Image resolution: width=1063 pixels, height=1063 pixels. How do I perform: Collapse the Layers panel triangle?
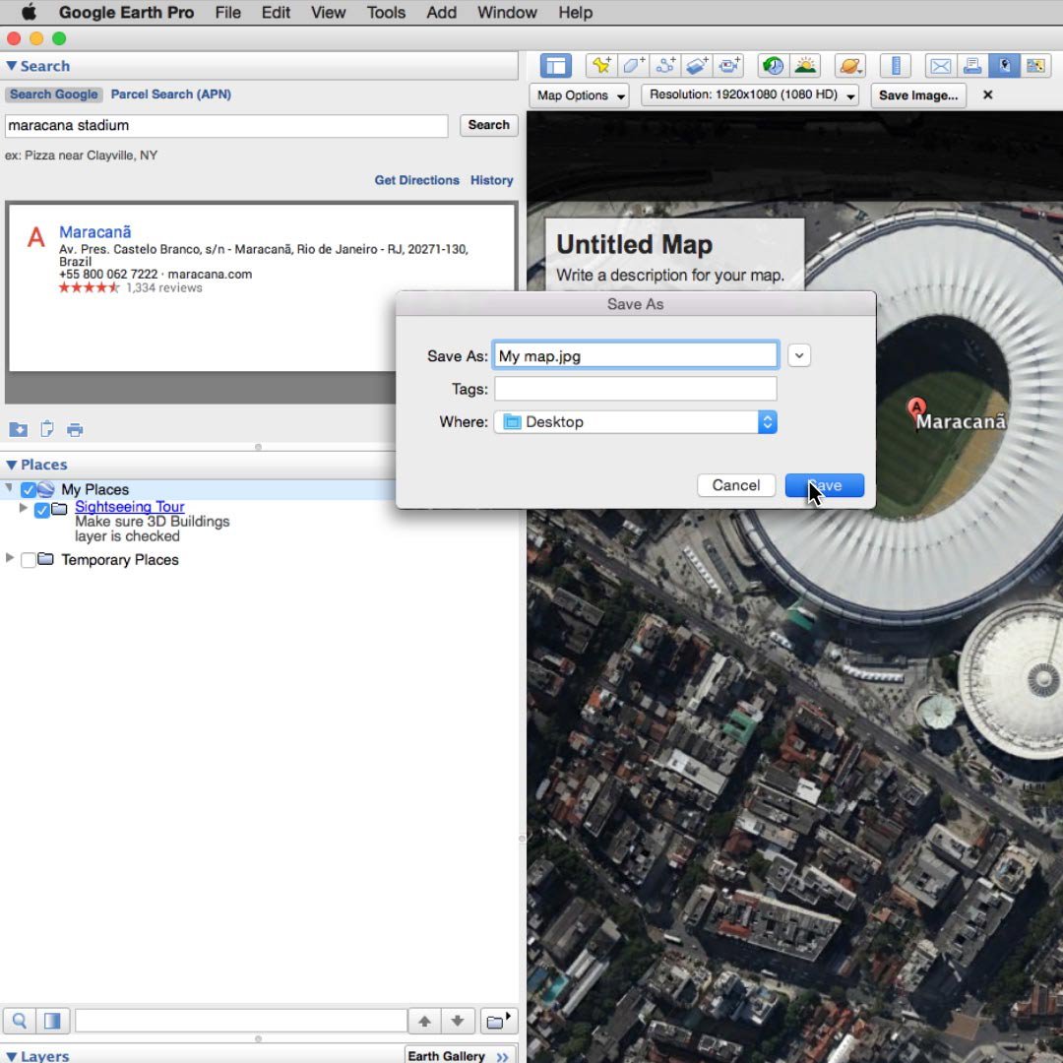[12, 1056]
